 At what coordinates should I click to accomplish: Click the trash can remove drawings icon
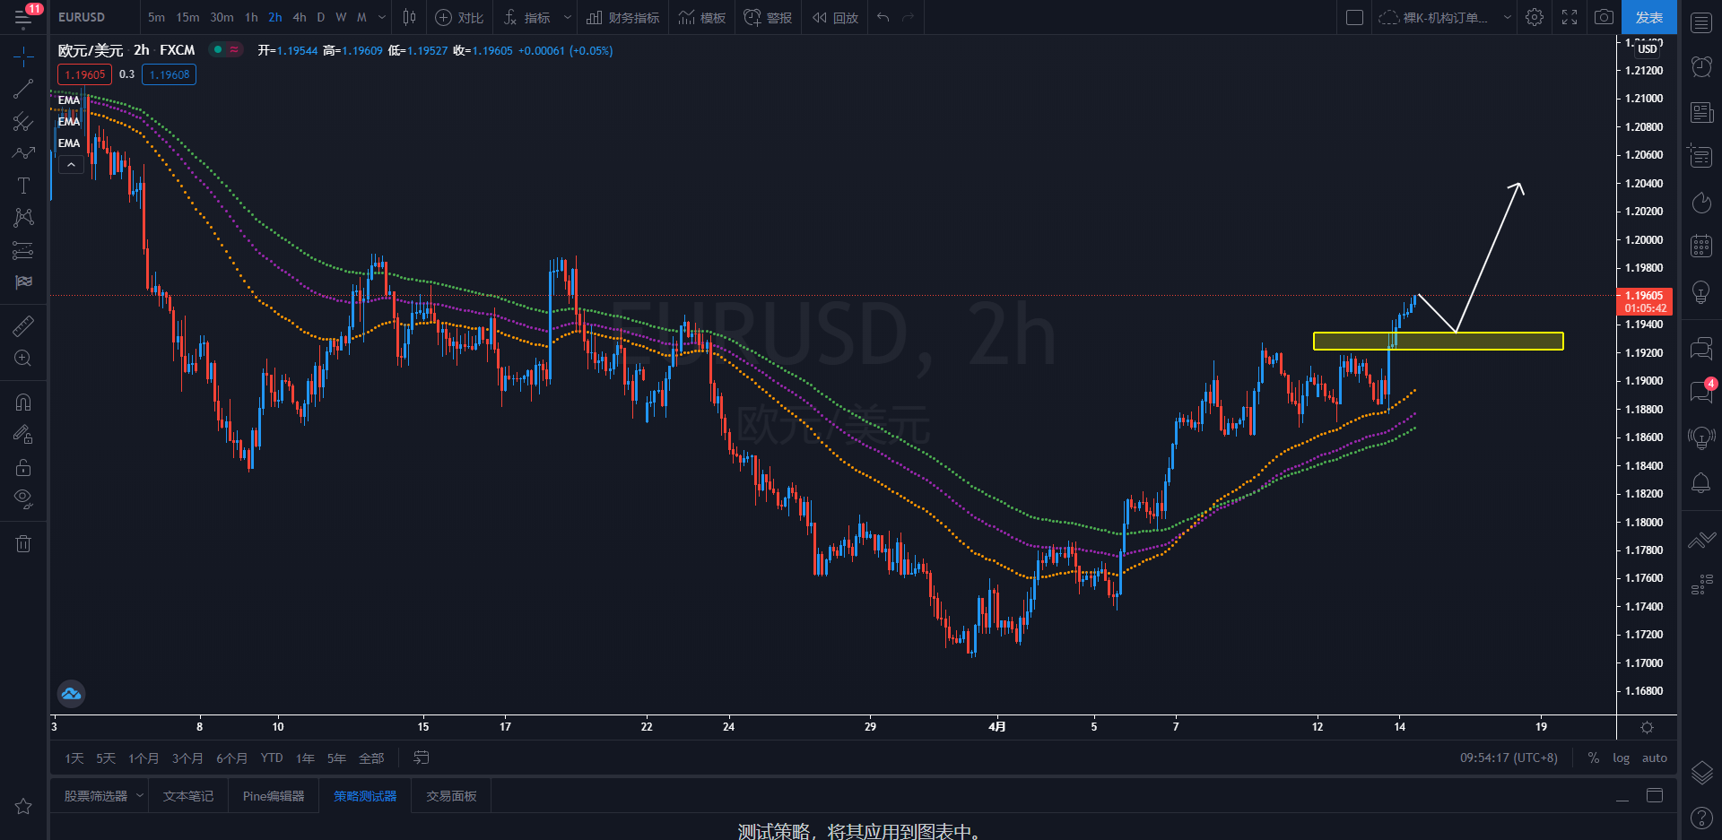click(23, 543)
